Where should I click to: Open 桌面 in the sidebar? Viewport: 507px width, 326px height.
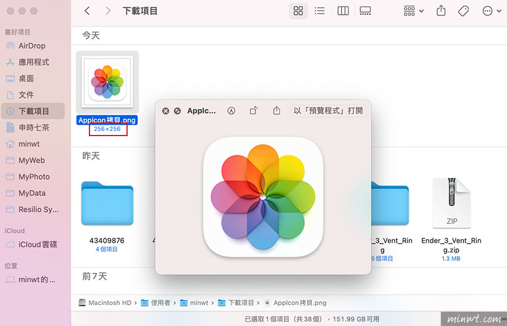coord(33,78)
